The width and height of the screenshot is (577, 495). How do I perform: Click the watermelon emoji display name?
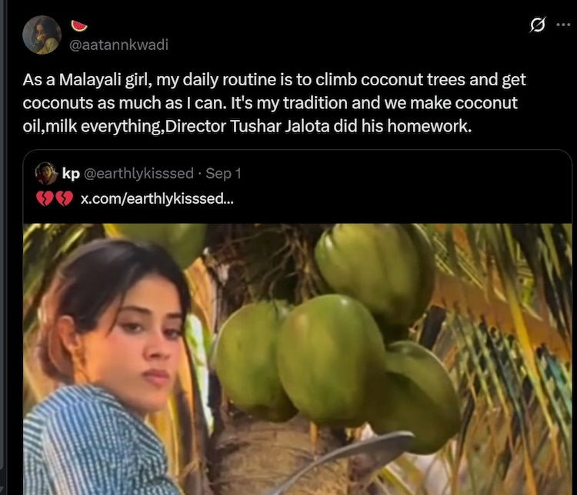point(78,27)
